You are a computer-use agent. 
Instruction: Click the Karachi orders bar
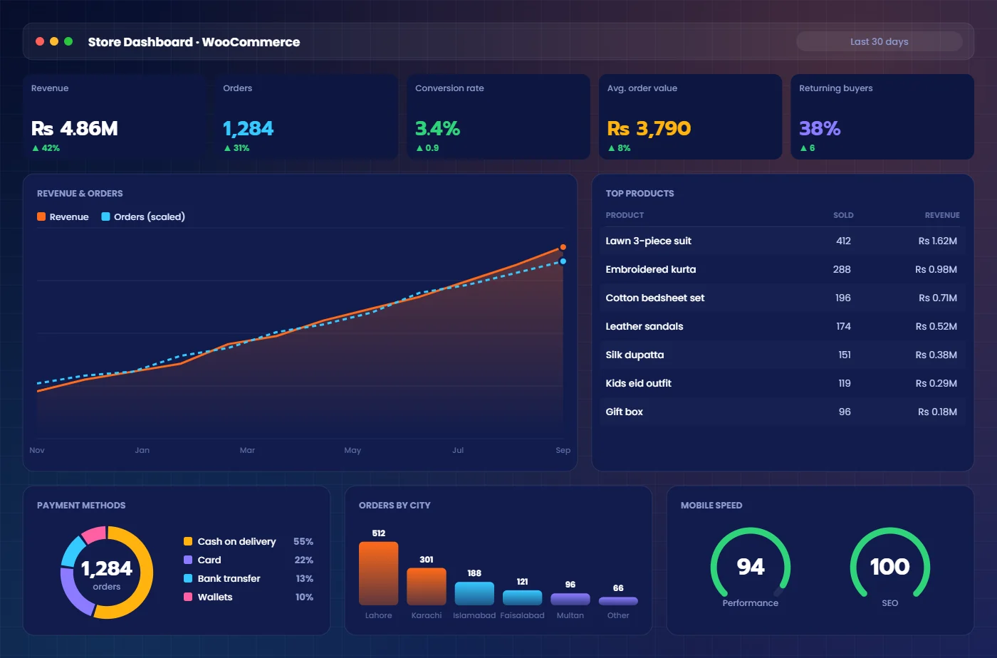point(427,586)
